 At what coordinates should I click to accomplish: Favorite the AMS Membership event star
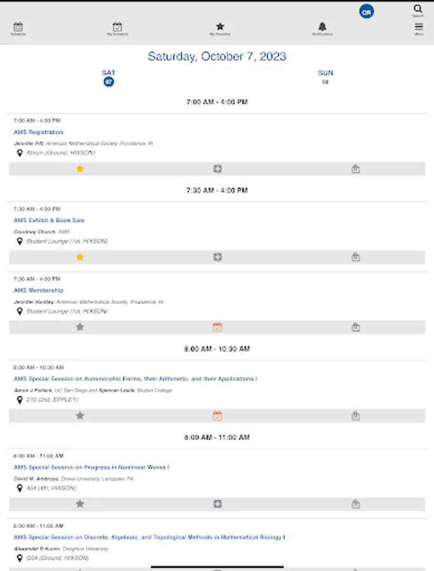(x=80, y=327)
